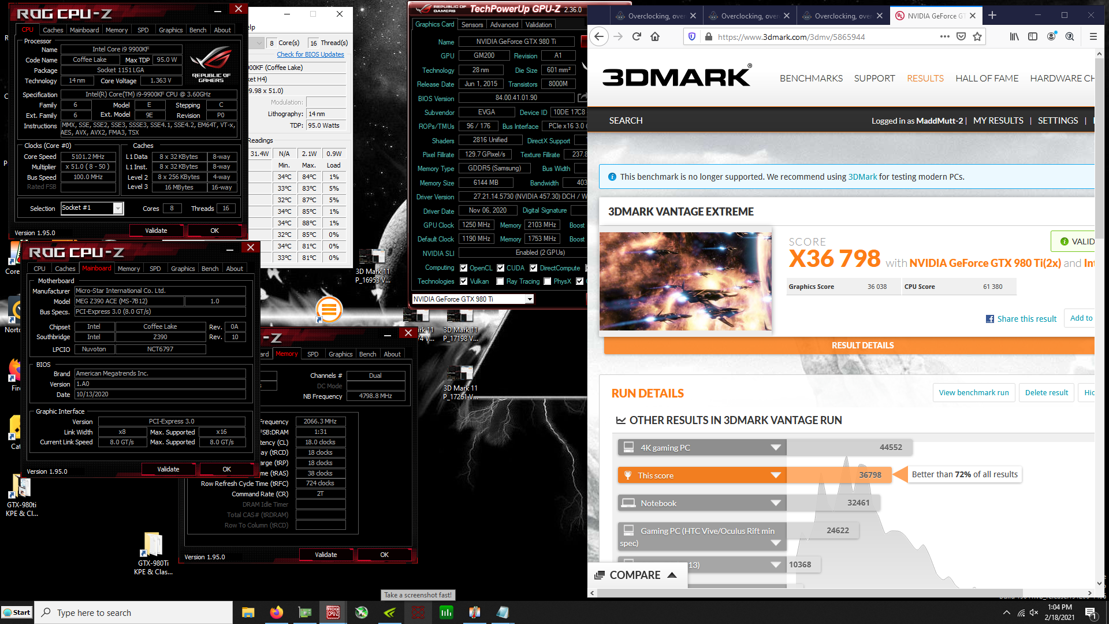This screenshot has height=624, width=1109.
Task: Click Validate in top CPU-Z window
Action: 156,231
